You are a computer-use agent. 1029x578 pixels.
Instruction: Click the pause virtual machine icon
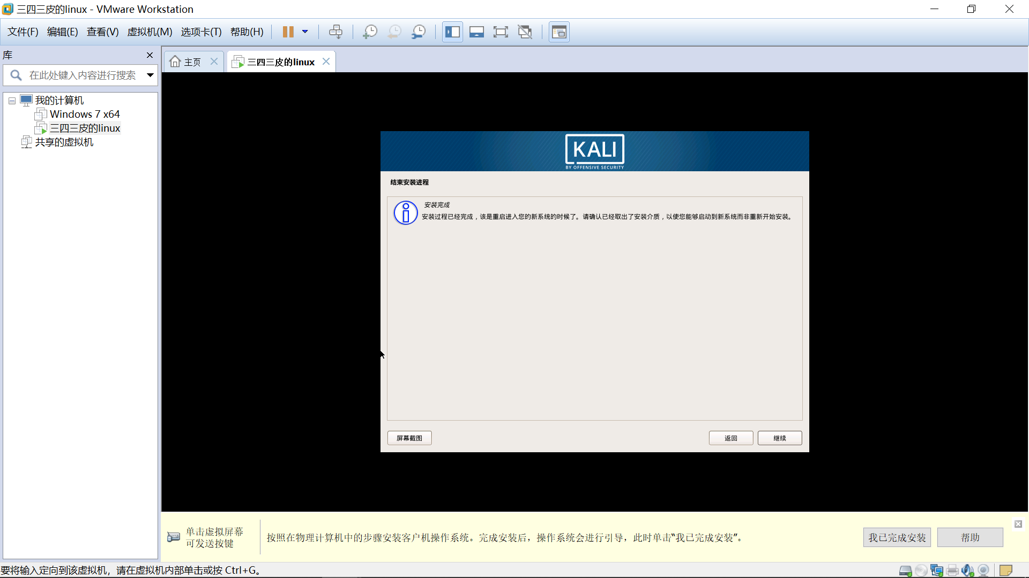(x=288, y=32)
